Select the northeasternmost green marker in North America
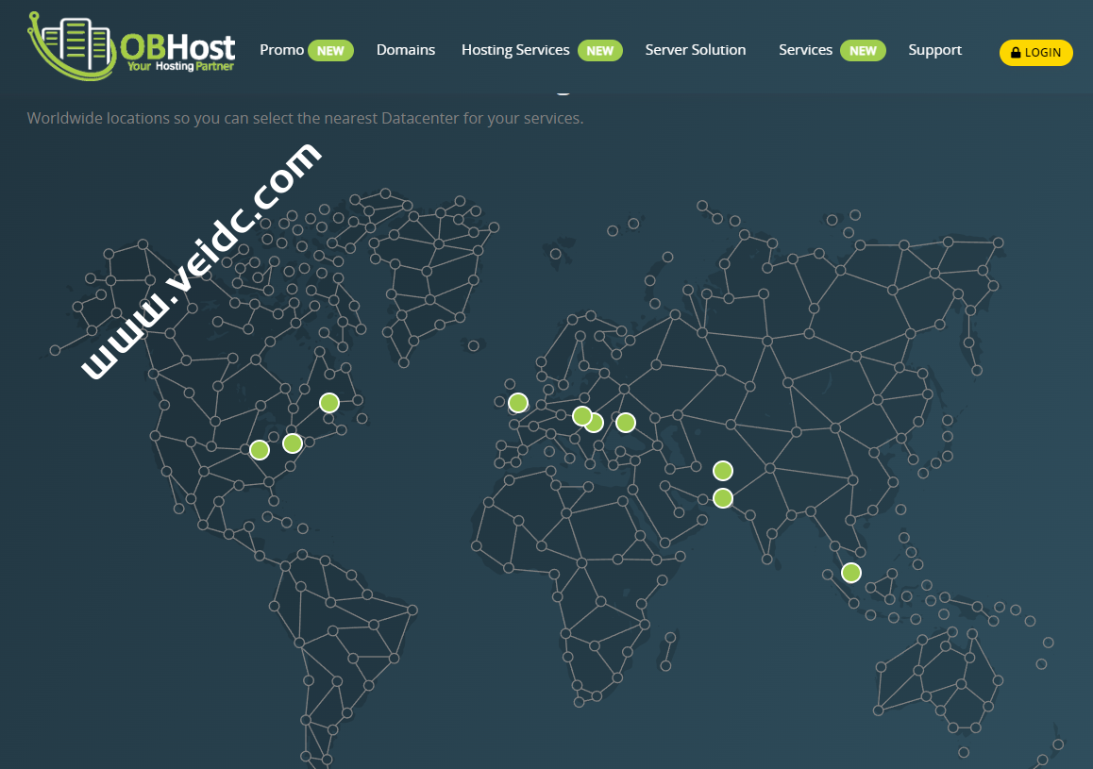 [x=328, y=403]
